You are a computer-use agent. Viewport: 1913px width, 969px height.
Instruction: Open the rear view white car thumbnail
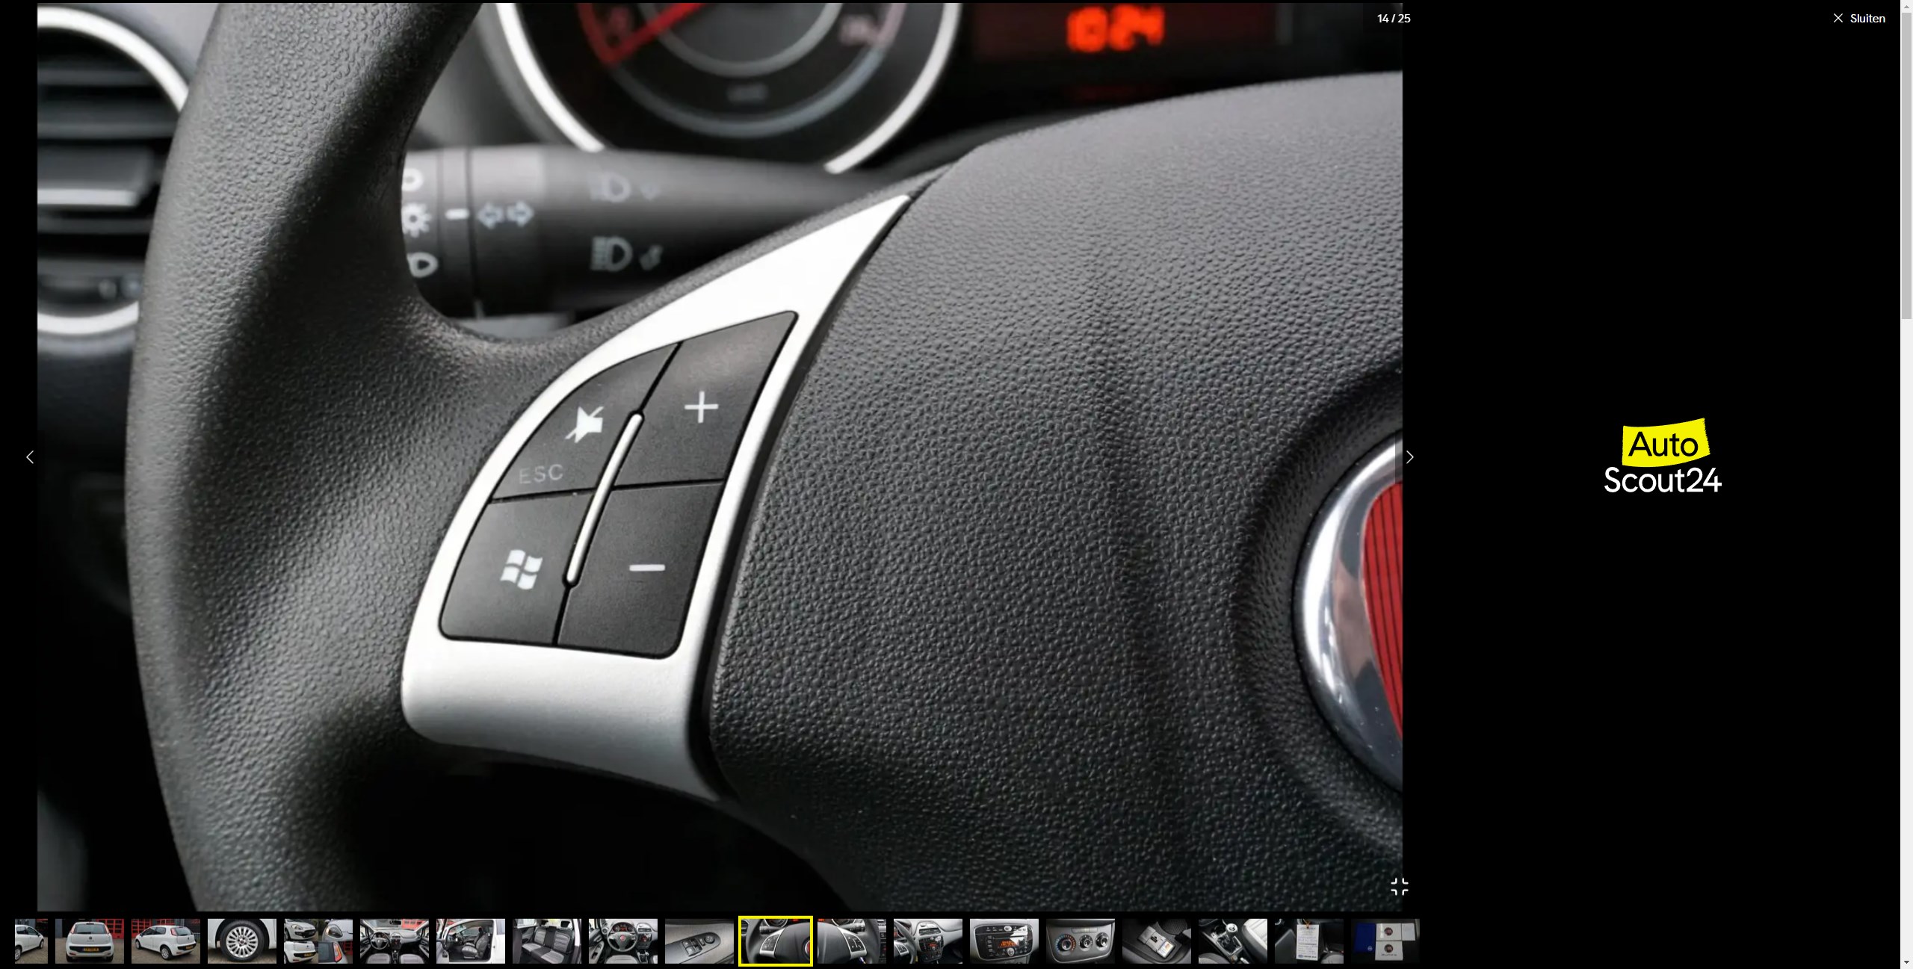click(90, 941)
